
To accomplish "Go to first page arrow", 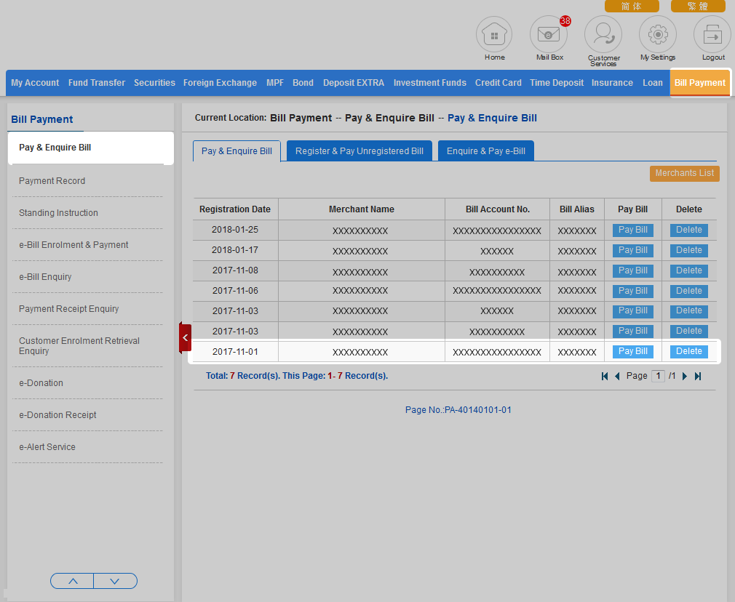I will pyautogui.click(x=605, y=377).
